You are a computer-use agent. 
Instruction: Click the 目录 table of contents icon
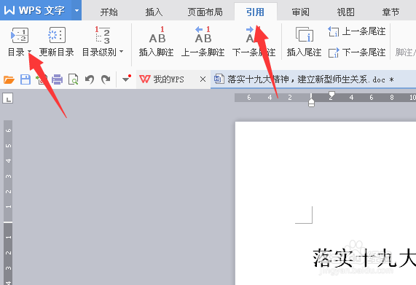tap(20, 35)
